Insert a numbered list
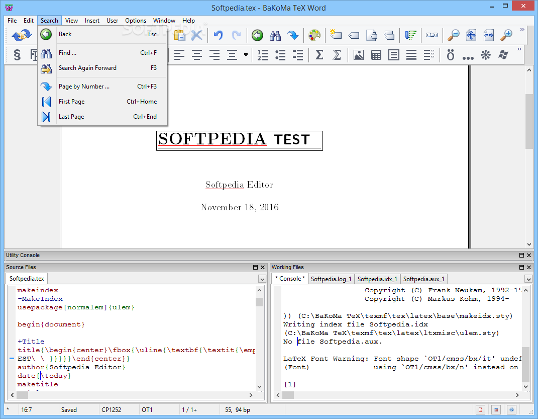Screen dimensions: 538x419 point(263,55)
